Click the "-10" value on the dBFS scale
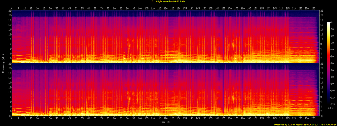Image resolution: width=337 pixels, height=126 pixels. click(x=332, y=29)
